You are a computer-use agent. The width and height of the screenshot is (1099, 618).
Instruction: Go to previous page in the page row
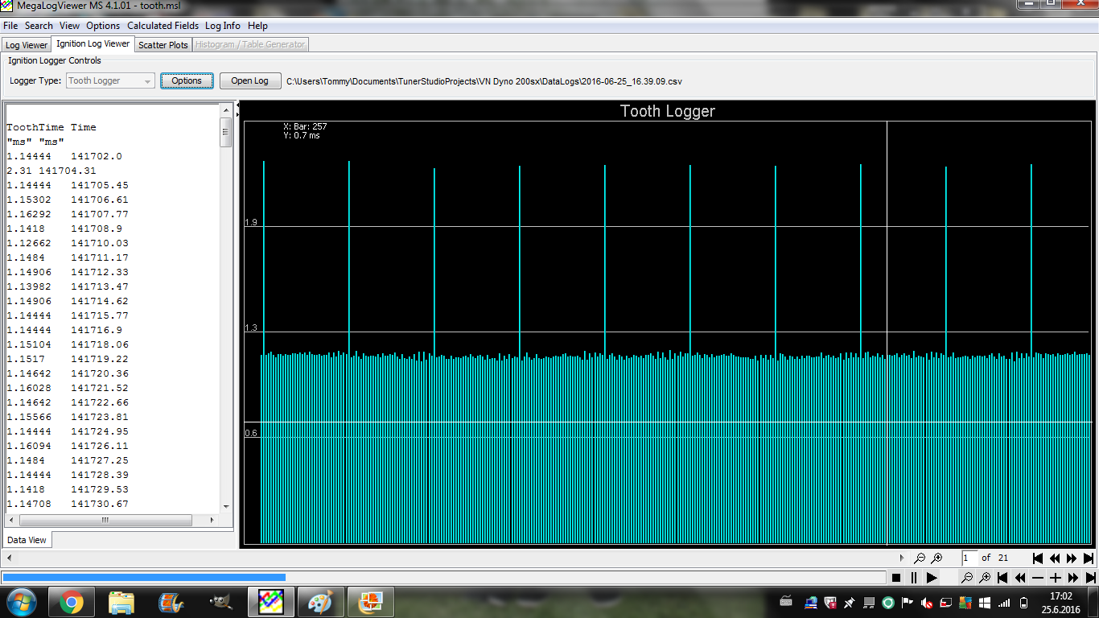(1055, 558)
